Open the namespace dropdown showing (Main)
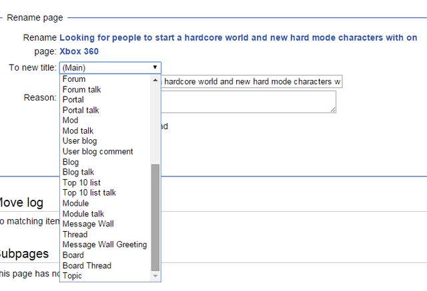Screen dimensions: 427x291 click(x=110, y=68)
